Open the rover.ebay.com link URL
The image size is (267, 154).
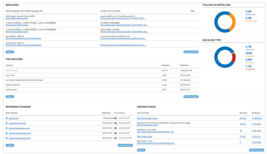coord(123,18)
